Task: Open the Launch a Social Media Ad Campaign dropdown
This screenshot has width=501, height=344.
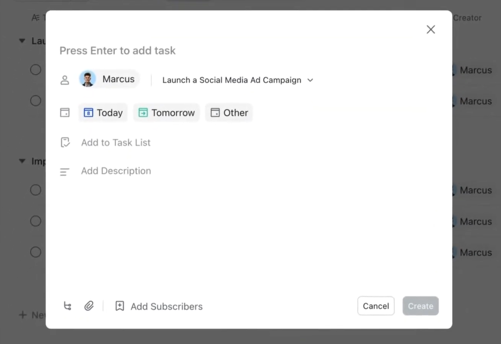Action: [x=238, y=80]
